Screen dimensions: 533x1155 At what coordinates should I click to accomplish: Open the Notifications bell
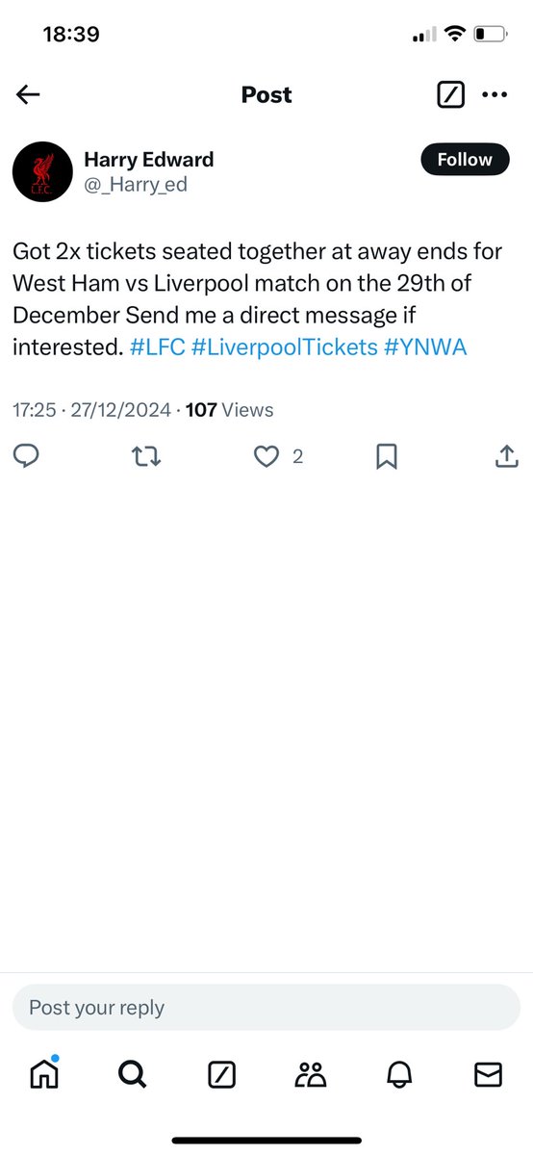pos(400,1075)
